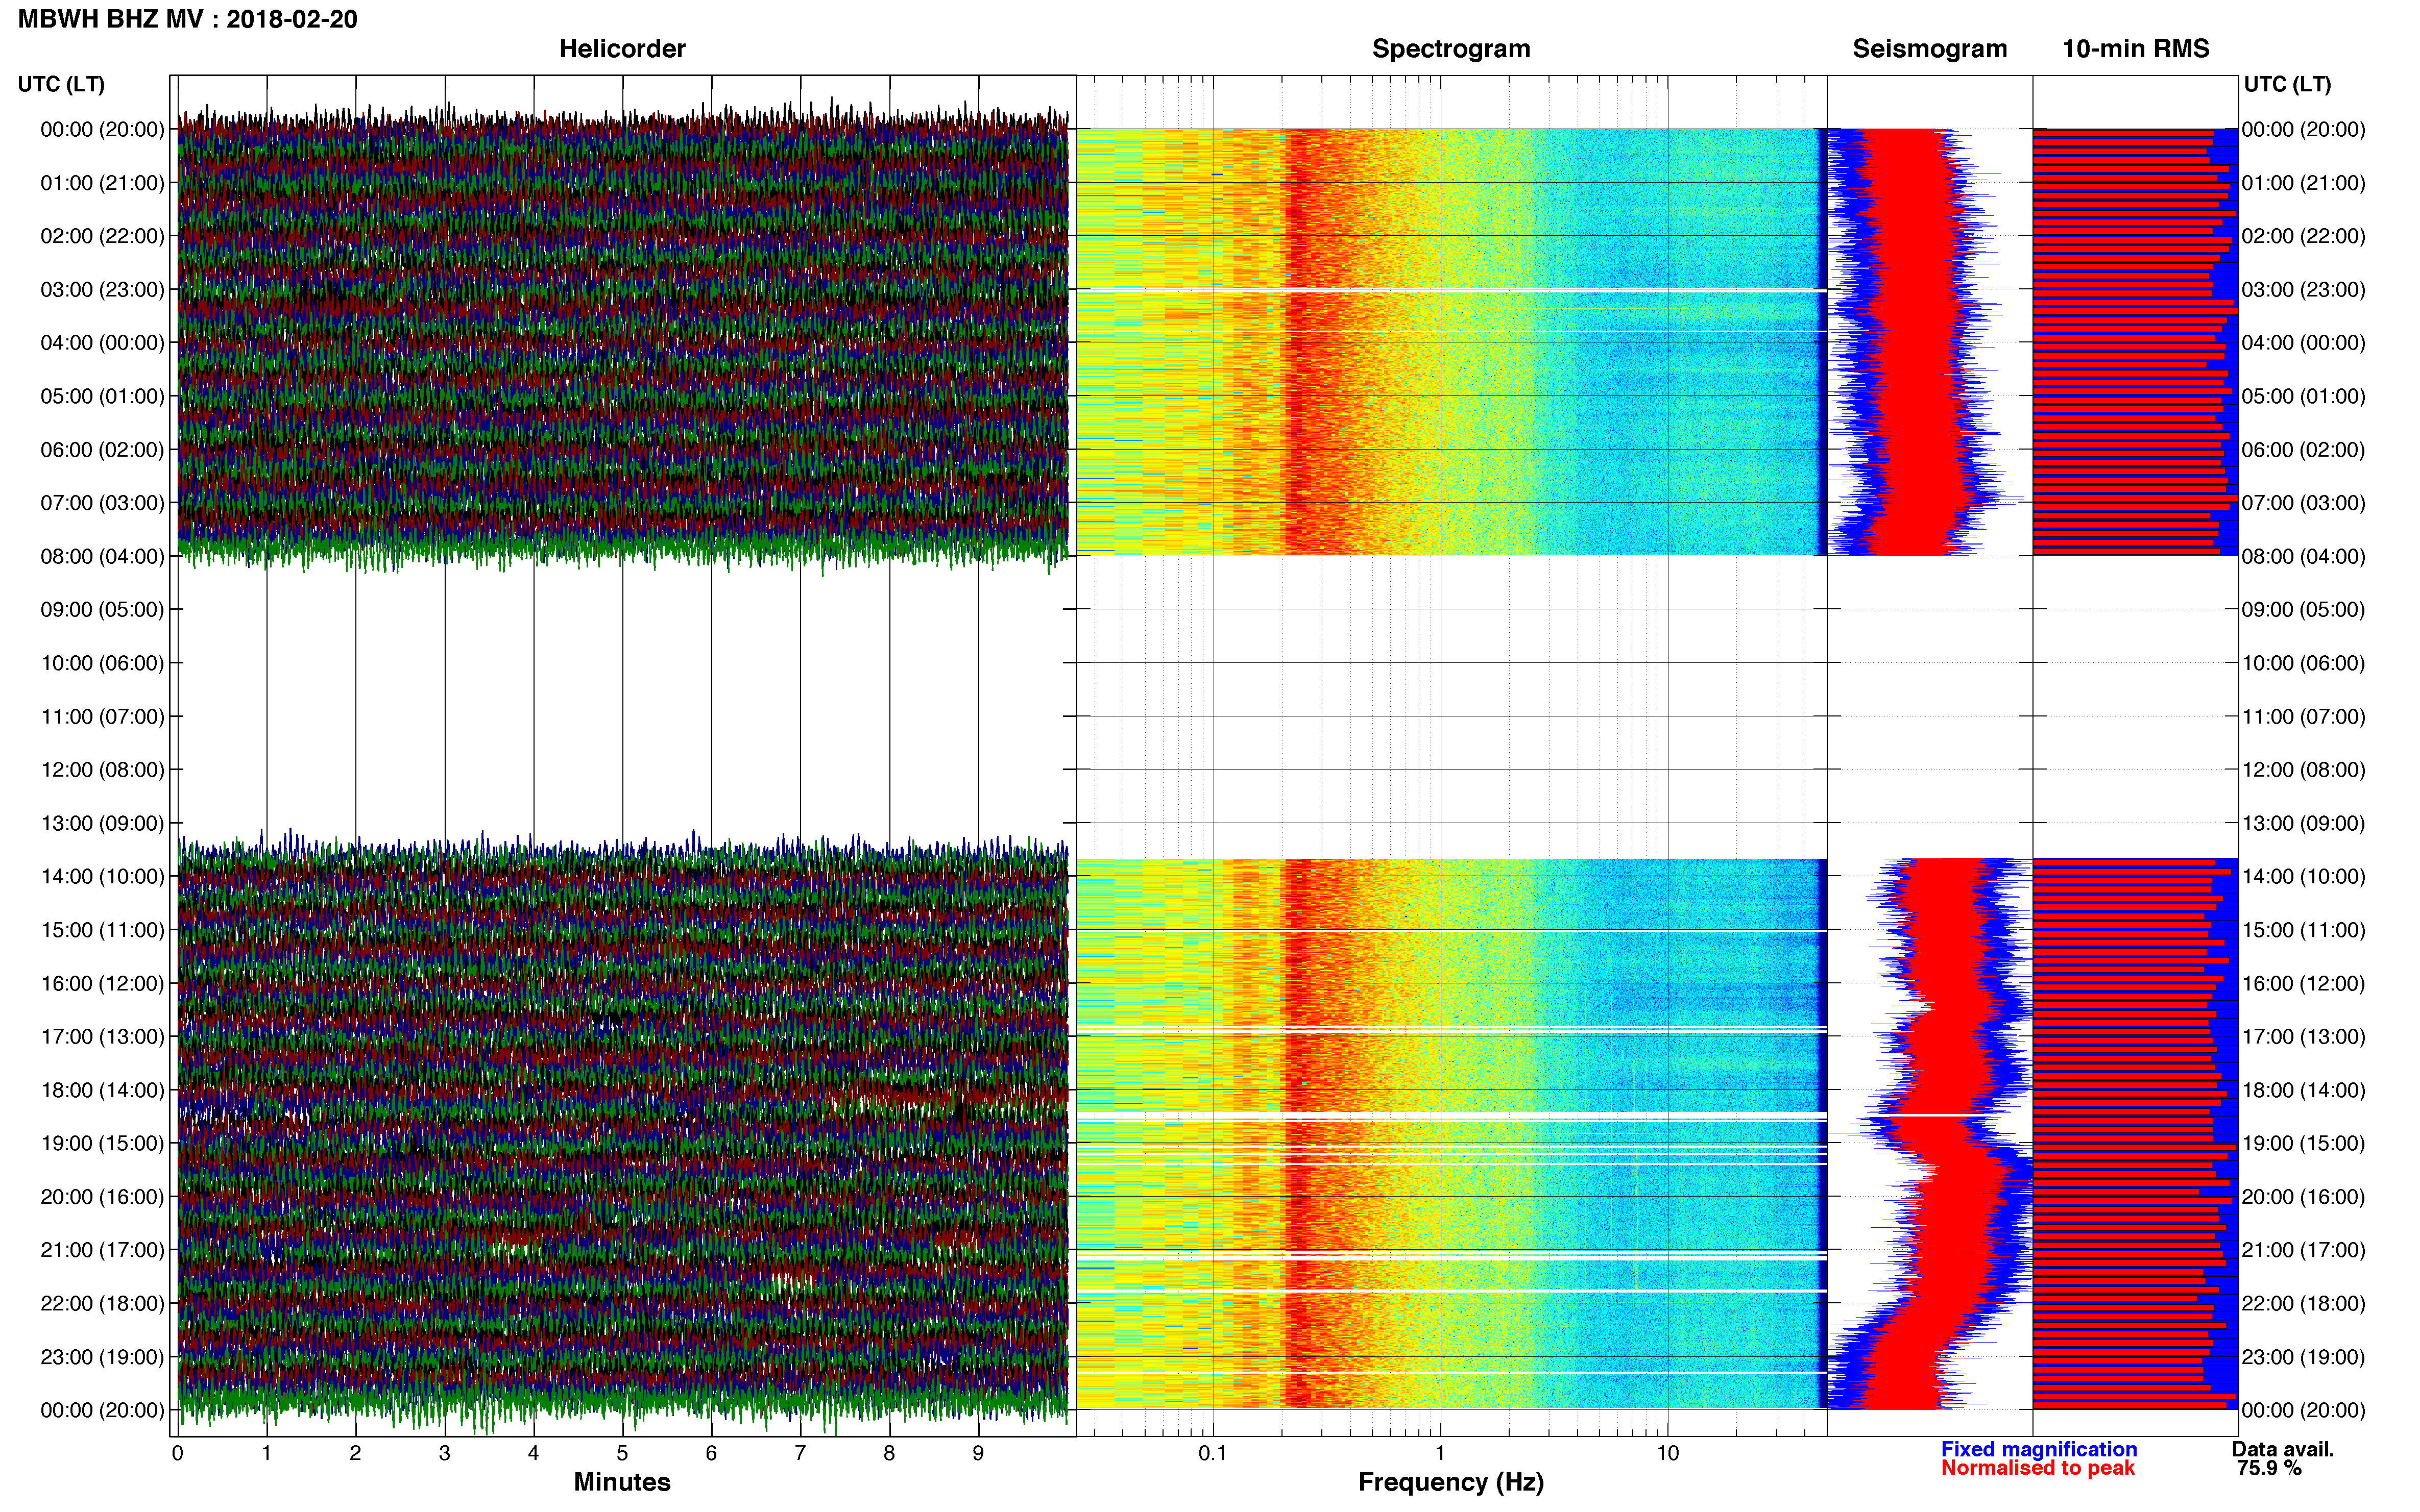Viewport: 2420px width, 1512px height.
Task: Click the 75.9 % availability value
Action: click(2269, 1468)
